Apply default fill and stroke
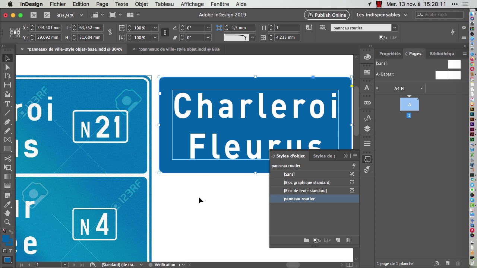The height and width of the screenshot is (268, 477). (x=4, y=231)
